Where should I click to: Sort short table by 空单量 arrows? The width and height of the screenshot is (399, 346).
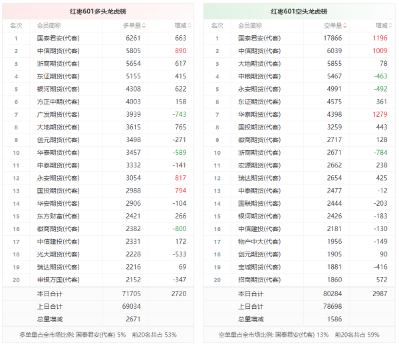pos(344,26)
